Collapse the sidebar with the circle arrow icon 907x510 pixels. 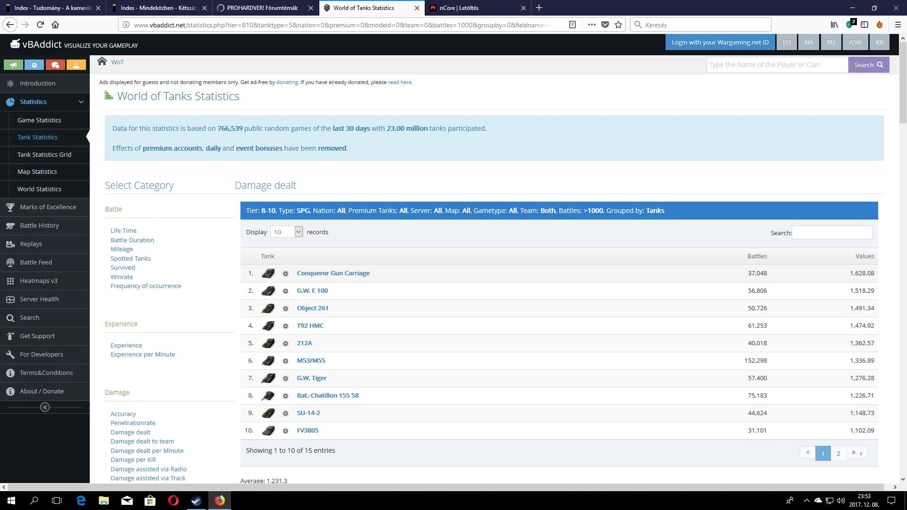pyautogui.click(x=45, y=407)
